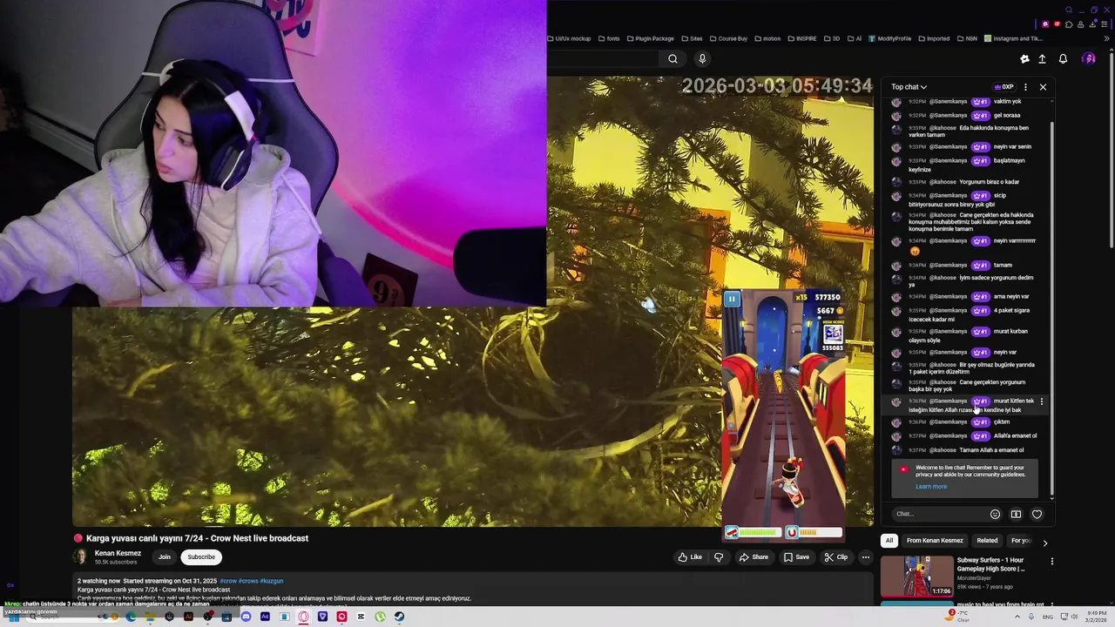The height and width of the screenshot is (627, 1115).
Task: Open message options for the 'murat lütfen tek' chat message
Action: point(1042,401)
